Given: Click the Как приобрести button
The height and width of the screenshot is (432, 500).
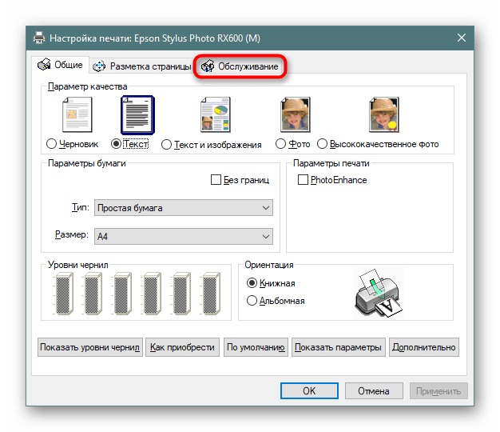Looking at the screenshot, I should (x=182, y=347).
